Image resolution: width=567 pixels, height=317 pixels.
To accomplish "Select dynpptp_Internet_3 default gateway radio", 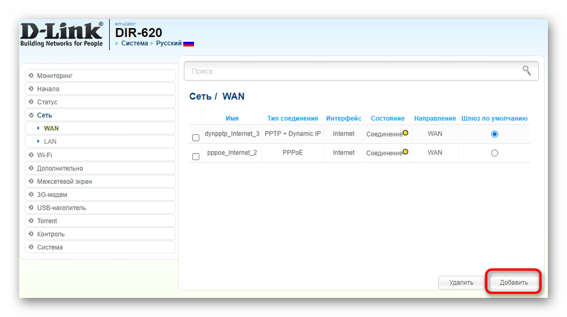I will (x=494, y=134).
